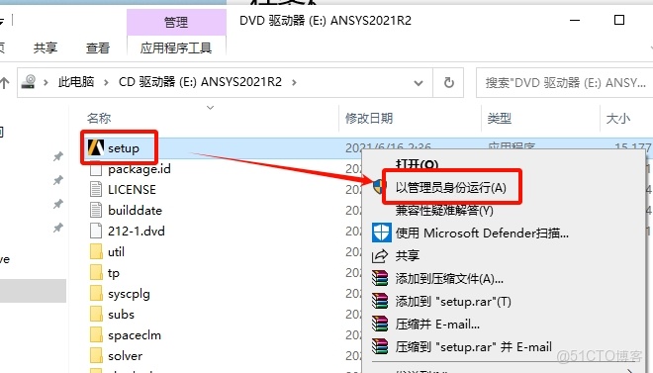Select 压缩到 "setup.rar" 并 E-mail entry
This screenshot has width=653, height=373.
(x=474, y=346)
